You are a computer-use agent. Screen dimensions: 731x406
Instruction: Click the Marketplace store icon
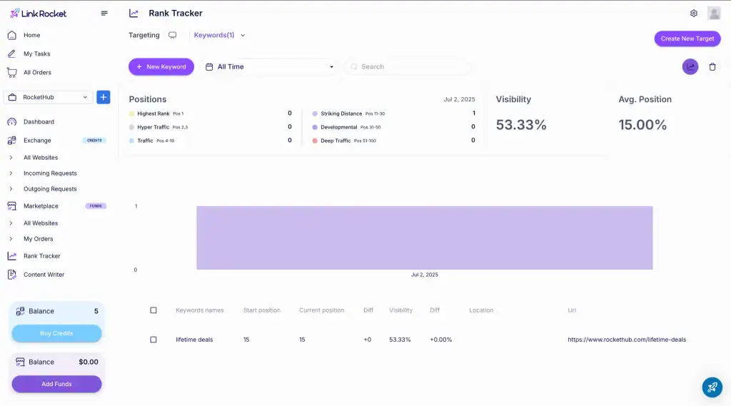click(x=12, y=206)
